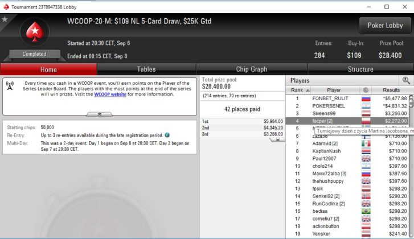Sort players by Rank column
The height and width of the screenshot is (239, 414).
[298, 90]
